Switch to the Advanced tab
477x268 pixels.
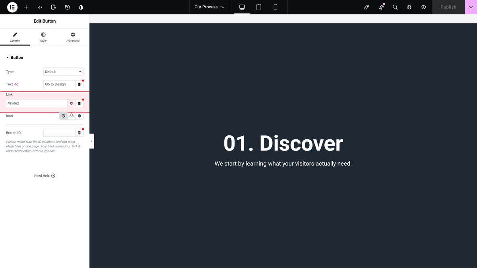click(73, 37)
